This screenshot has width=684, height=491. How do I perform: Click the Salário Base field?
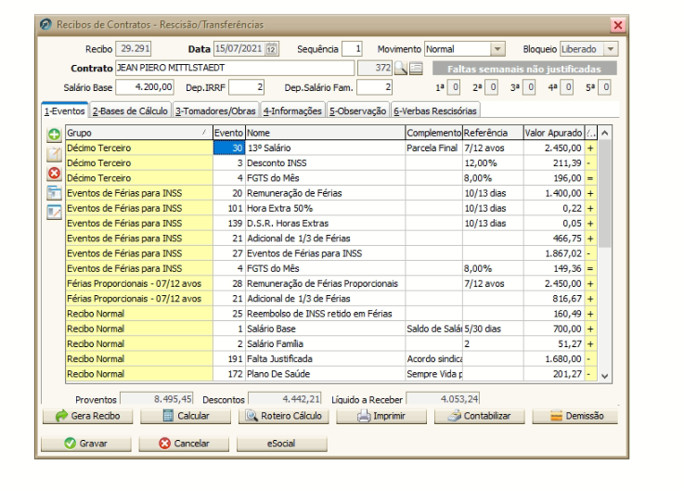pyautogui.click(x=145, y=87)
